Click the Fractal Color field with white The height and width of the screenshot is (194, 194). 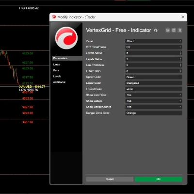(154, 89)
